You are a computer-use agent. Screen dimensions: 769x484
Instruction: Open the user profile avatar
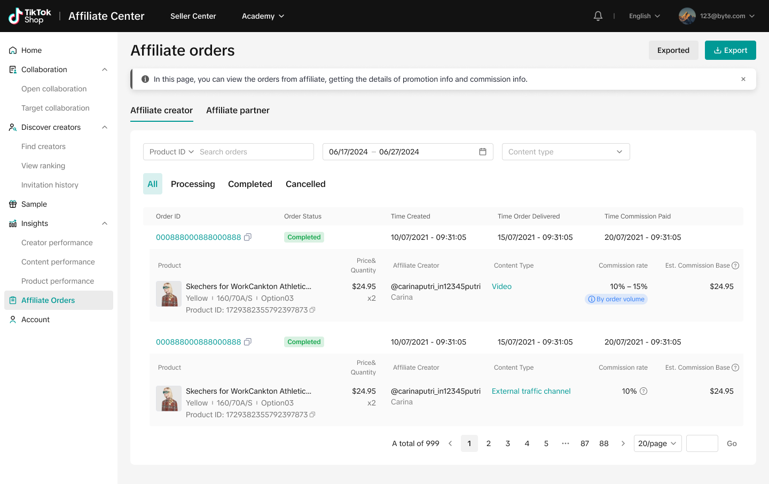(687, 16)
